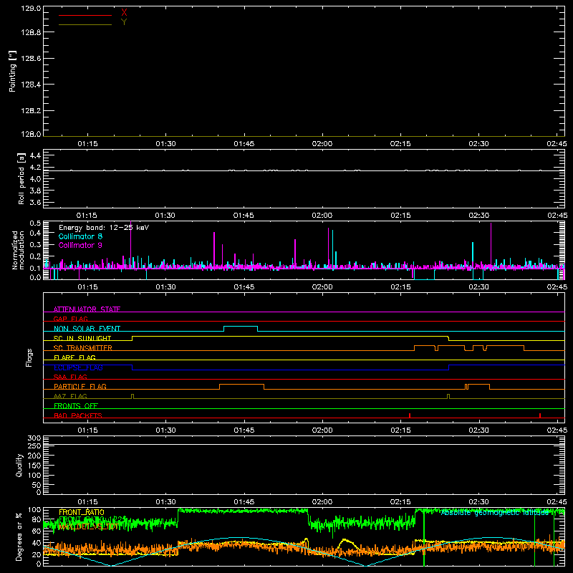The width and height of the screenshot is (573, 573).
Task: Click the Pointing ["] axis title
Action: (12, 71)
